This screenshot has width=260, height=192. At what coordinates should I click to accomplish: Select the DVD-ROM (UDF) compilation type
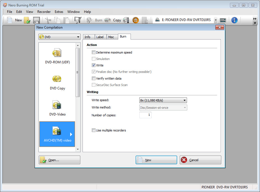(57, 56)
